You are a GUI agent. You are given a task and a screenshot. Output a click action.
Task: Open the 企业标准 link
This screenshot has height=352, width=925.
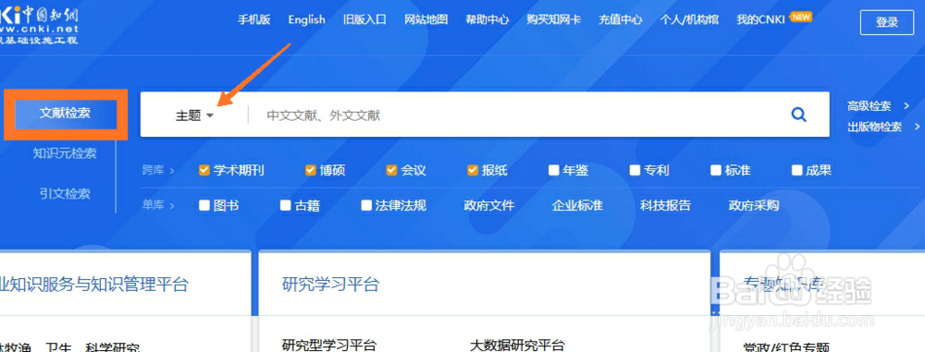577,205
